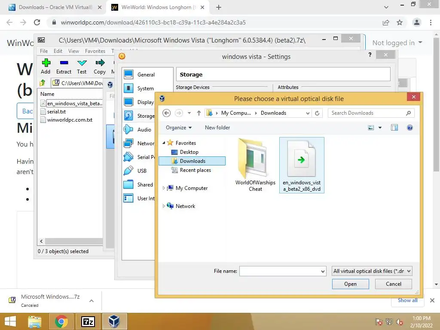Click Search Downloads field
The height and width of the screenshot is (330, 440).
point(371,113)
